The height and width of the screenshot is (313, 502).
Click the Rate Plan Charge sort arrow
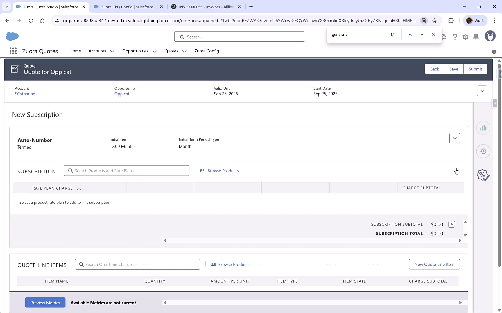click(79, 188)
